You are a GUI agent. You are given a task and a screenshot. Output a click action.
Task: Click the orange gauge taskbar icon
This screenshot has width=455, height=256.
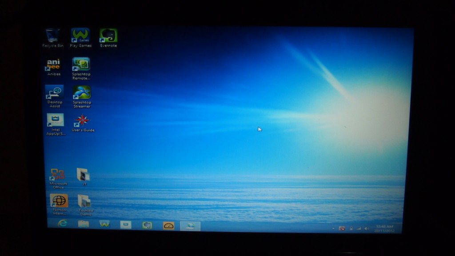[x=168, y=225]
